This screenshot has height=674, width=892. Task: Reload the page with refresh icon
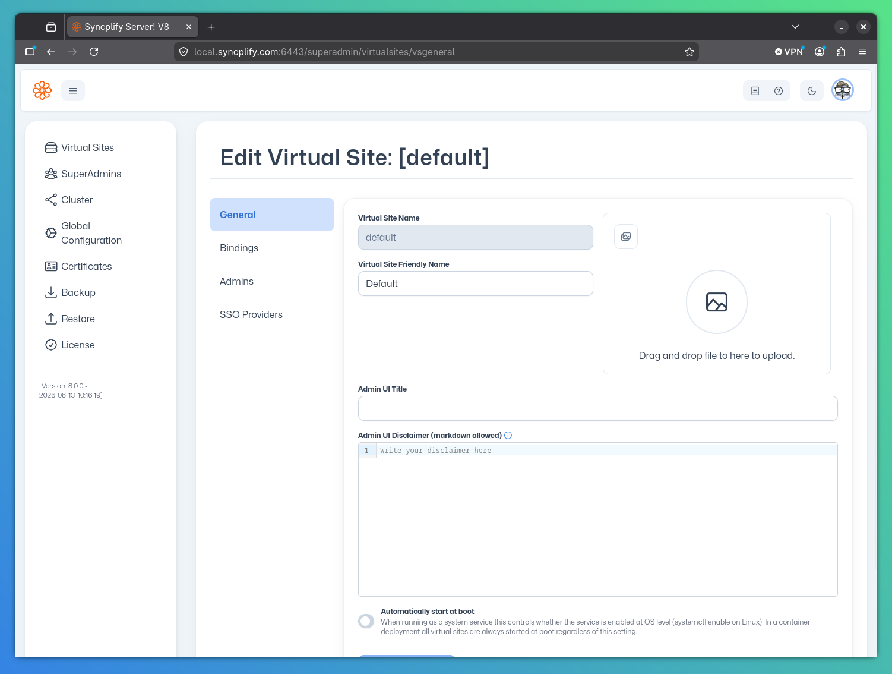point(94,52)
